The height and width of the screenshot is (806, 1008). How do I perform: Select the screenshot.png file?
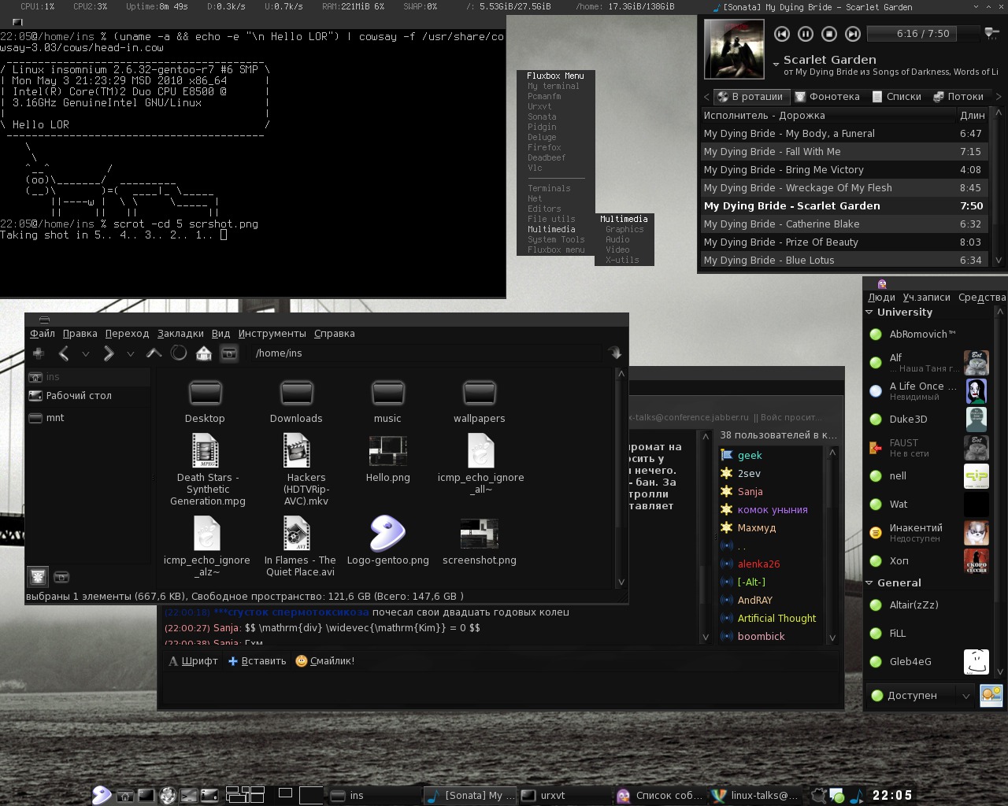479,541
